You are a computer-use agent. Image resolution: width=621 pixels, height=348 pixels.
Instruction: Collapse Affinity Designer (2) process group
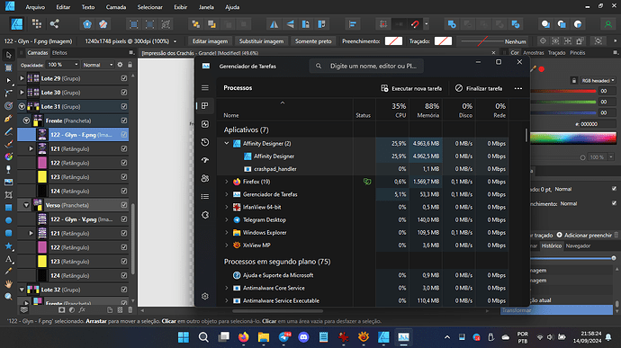click(x=227, y=143)
